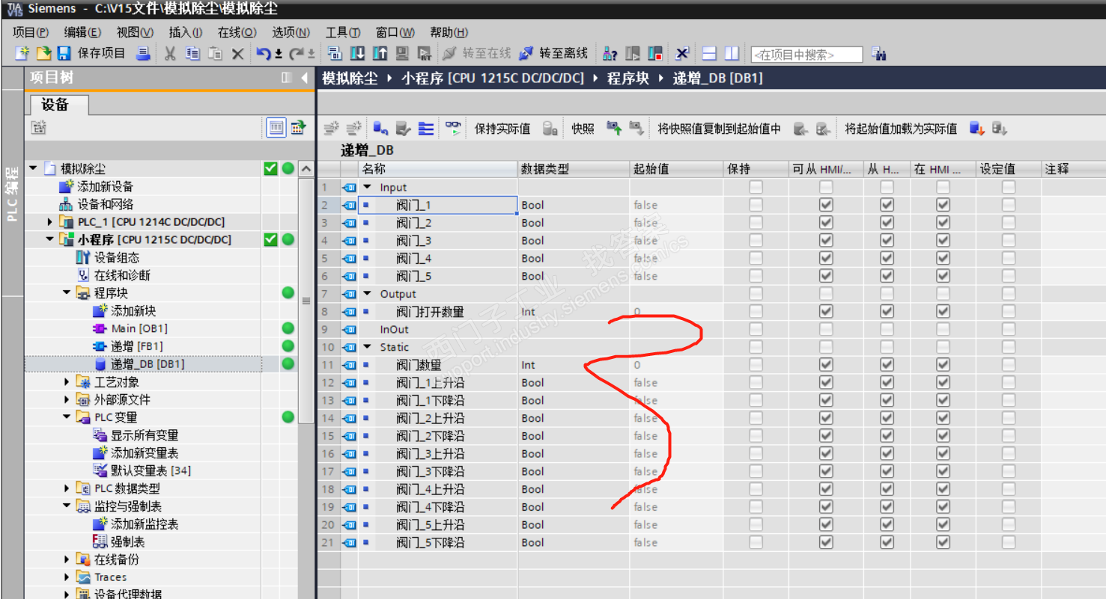Click the Print toolbar icon
Viewport: 1106px width, 599px height.
[x=144, y=53]
